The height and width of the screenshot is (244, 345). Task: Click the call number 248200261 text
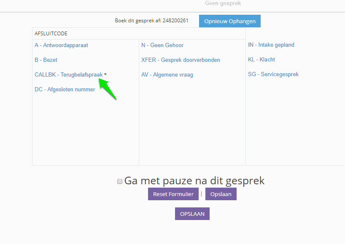pyautogui.click(x=175, y=21)
